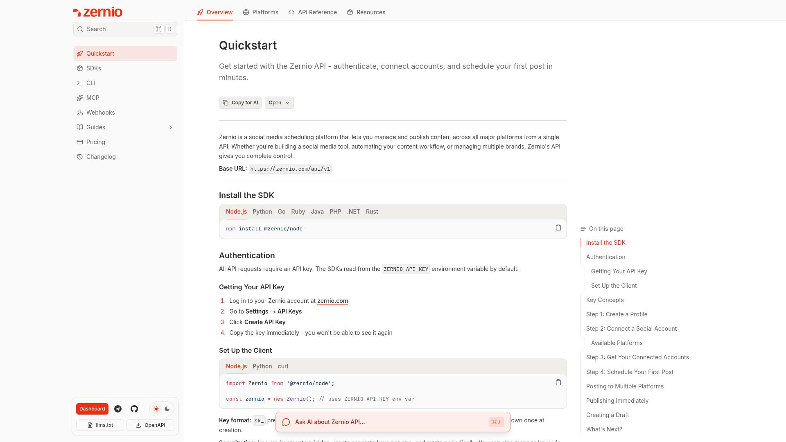Viewport: 786px width, 442px height.
Task: Select curl tab in Set Up the Client
Action: coord(283,366)
